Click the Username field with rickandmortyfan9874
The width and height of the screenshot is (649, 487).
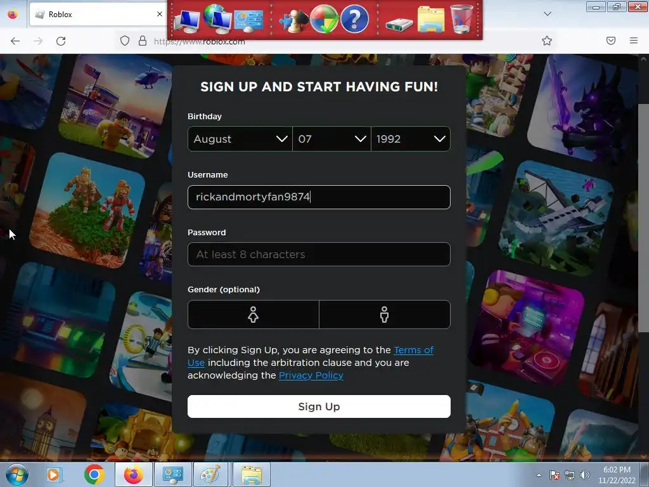(x=319, y=197)
